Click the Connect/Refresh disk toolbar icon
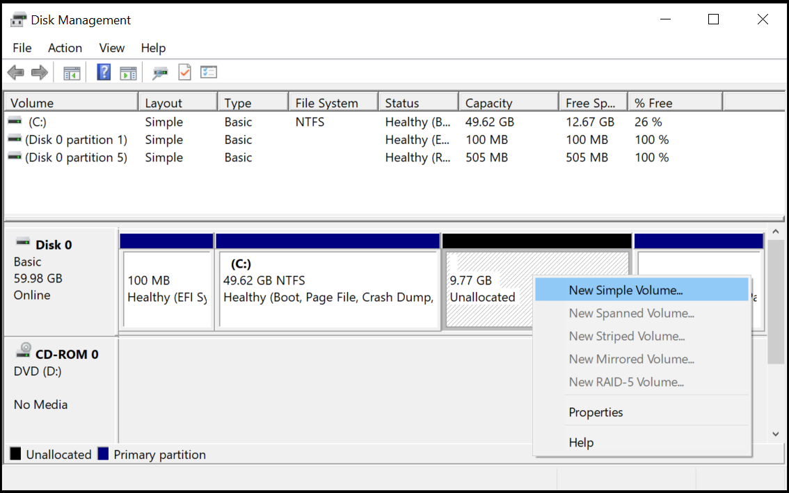 pos(160,74)
